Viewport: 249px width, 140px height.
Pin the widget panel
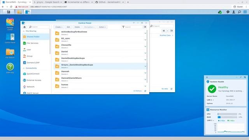(x=241, y=77)
